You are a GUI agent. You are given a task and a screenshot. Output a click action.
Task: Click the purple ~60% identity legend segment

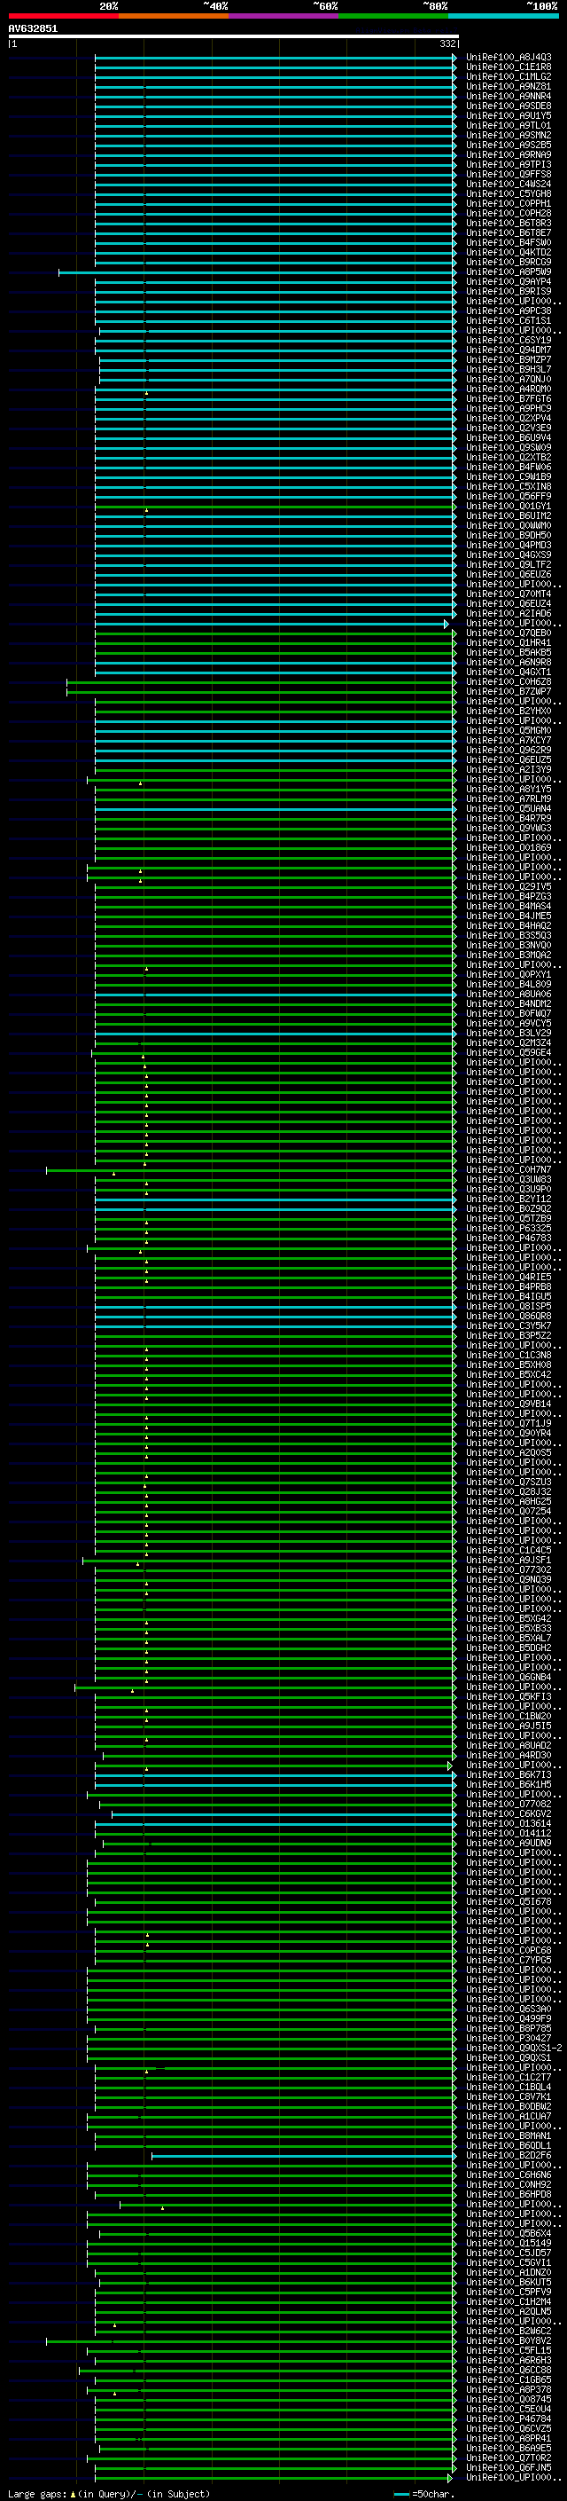pos(283,16)
